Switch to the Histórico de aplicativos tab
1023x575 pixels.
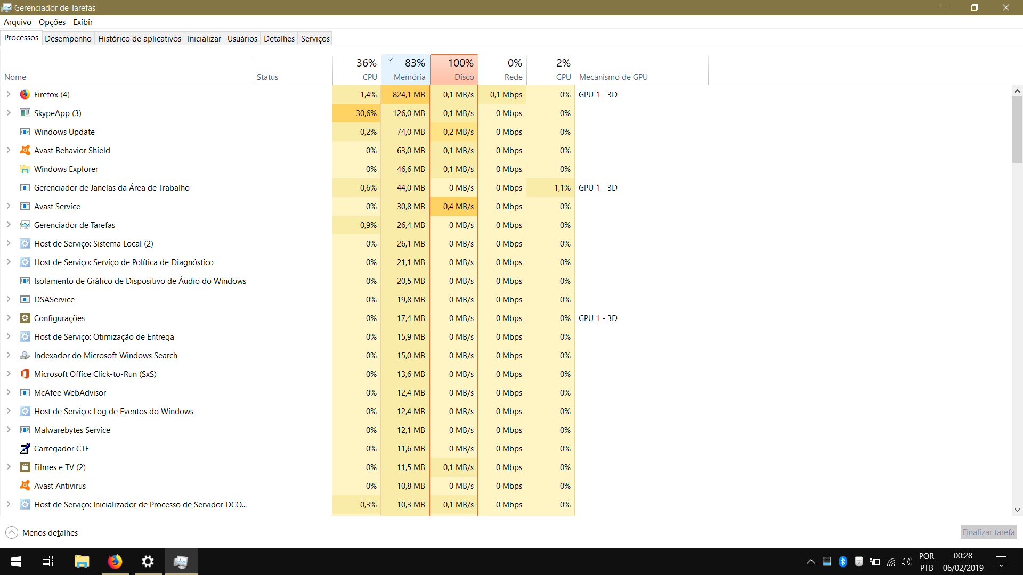[140, 38]
